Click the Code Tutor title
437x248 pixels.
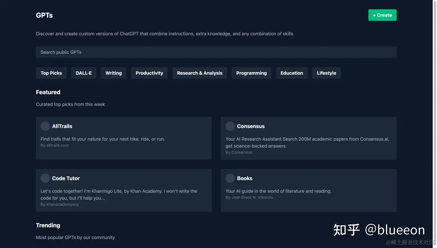coord(66,178)
